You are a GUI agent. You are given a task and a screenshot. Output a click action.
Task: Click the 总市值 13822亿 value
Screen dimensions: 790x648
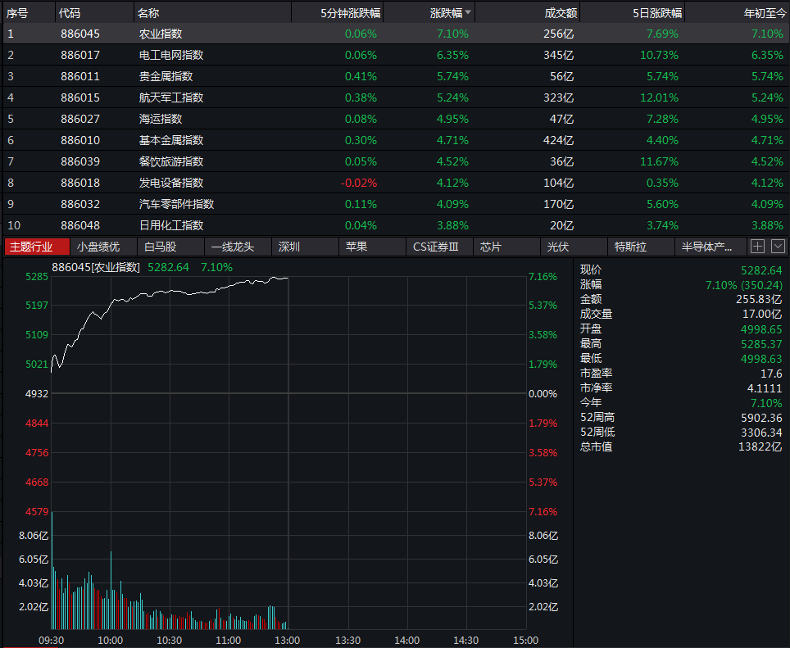coord(760,447)
